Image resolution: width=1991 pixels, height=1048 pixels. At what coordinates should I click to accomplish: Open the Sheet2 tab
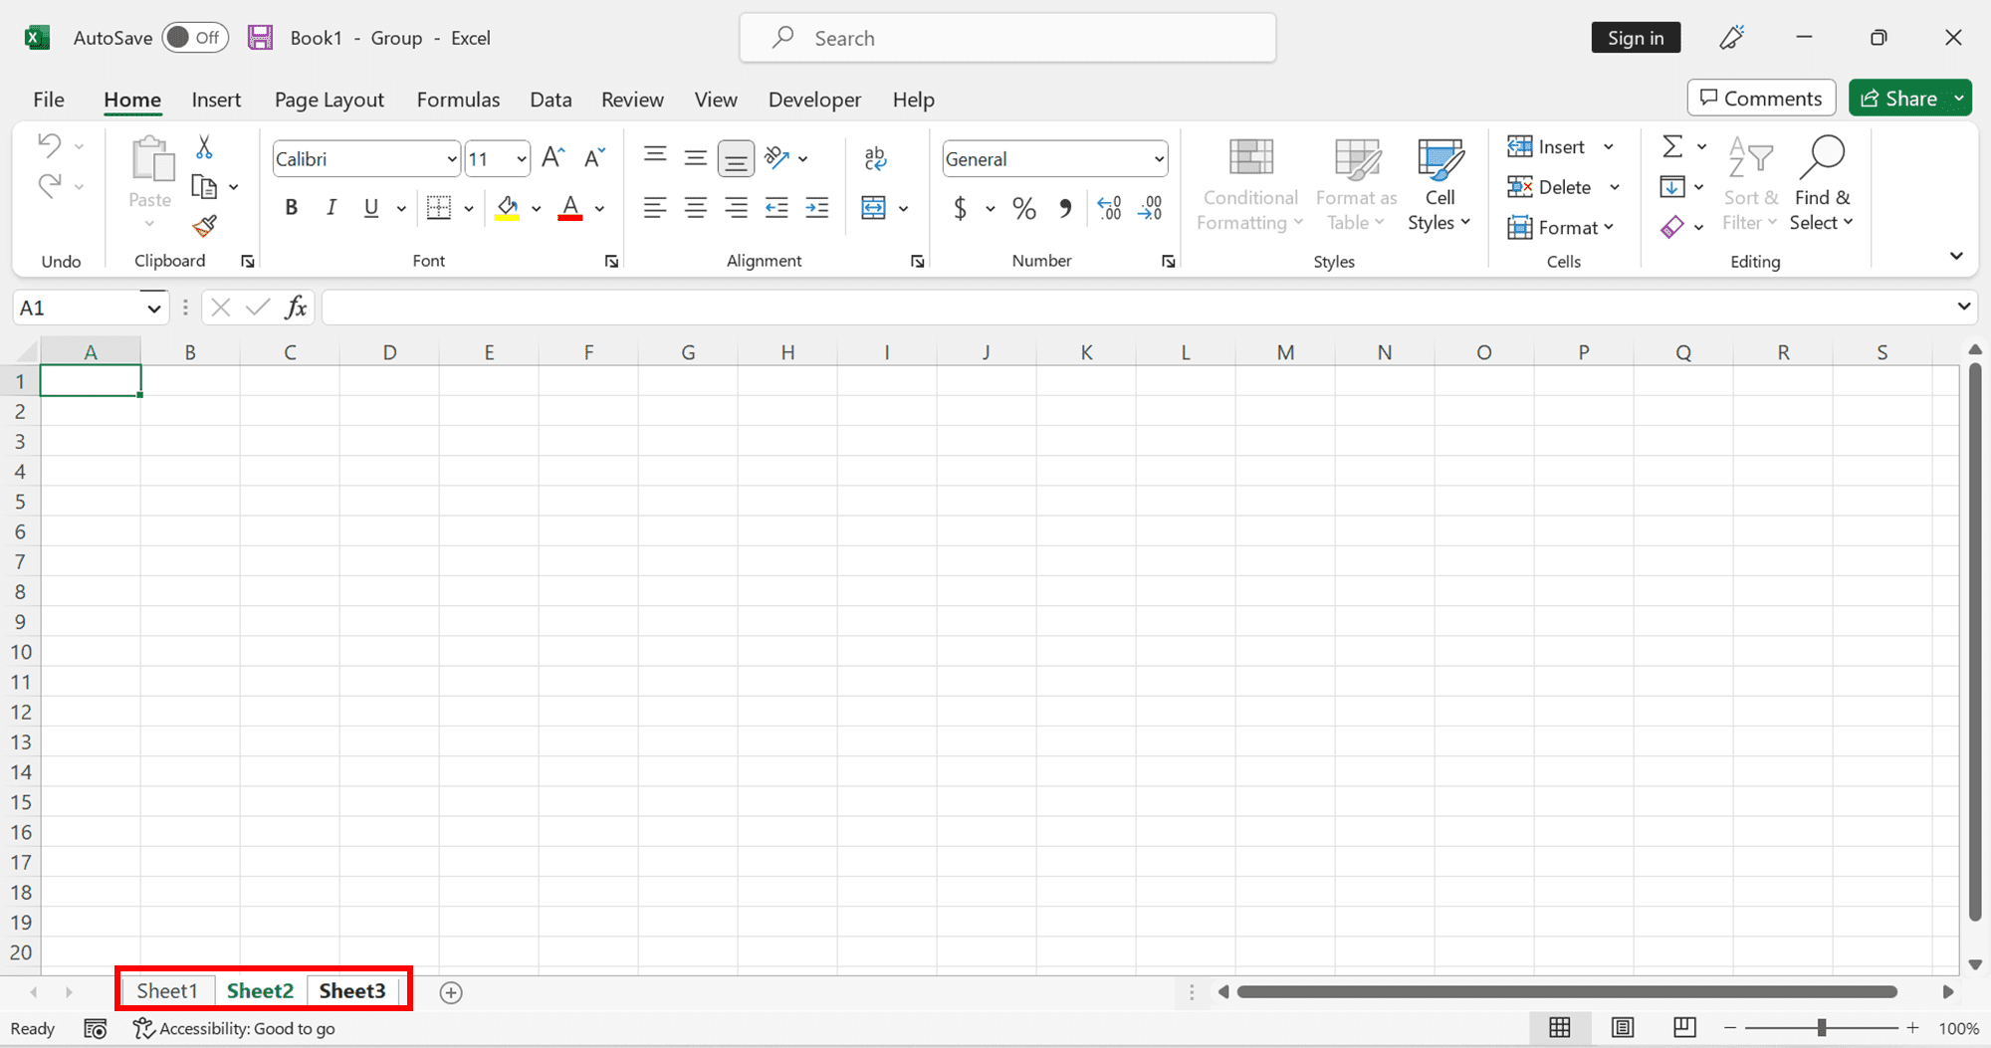[x=260, y=989]
